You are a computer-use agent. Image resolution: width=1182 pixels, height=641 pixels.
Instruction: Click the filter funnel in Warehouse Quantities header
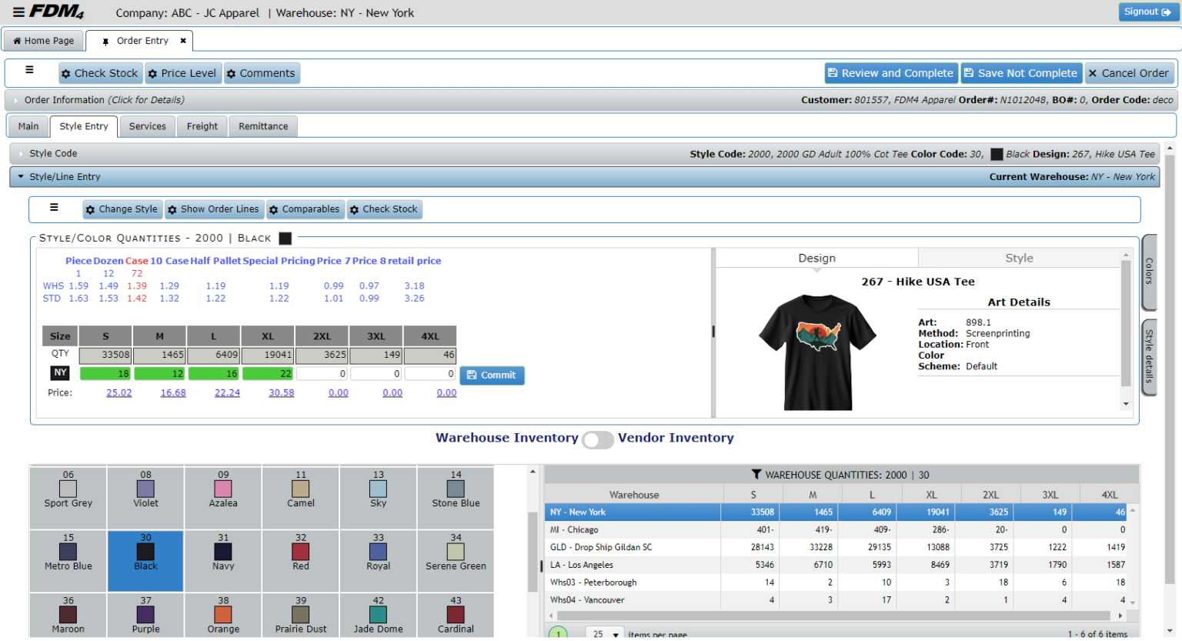(x=755, y=475)
